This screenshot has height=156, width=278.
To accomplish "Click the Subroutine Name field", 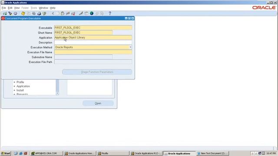I will (83, 57).
